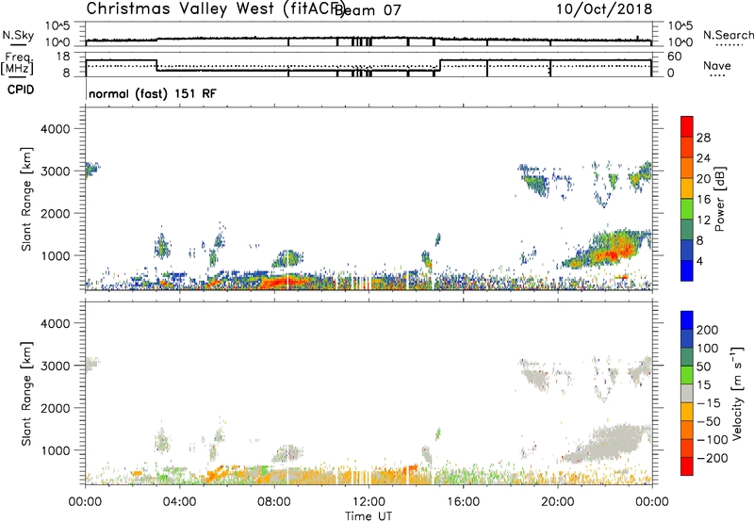Click the 'Time UT' axis label

[x=369, y=515]
